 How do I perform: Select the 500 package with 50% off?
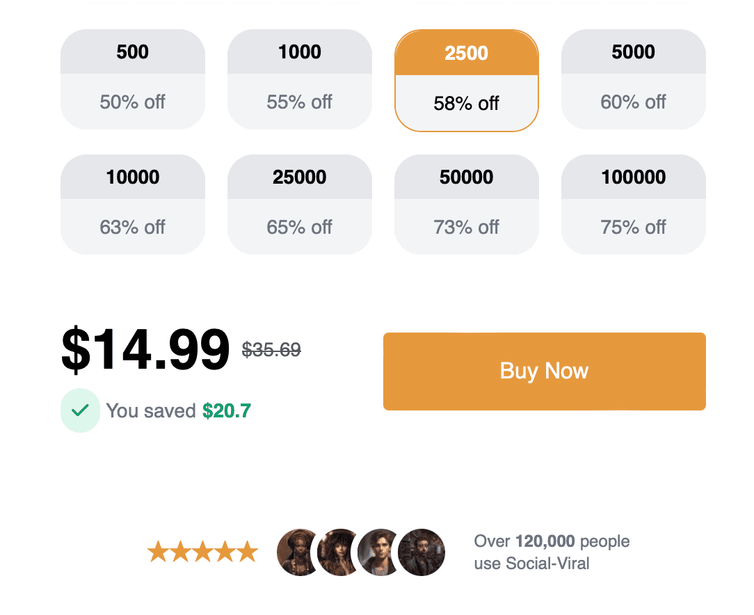click(x=132, y=79)
